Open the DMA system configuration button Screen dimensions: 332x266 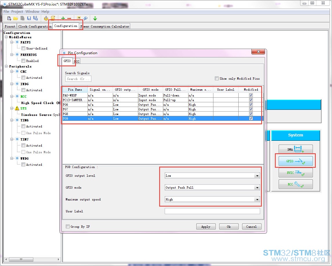click(295, 150)
